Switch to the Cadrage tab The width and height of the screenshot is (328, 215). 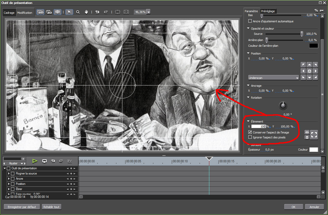(9, 13)
